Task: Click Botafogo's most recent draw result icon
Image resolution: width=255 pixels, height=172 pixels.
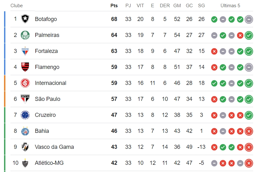Action: (x=249, y=19)
